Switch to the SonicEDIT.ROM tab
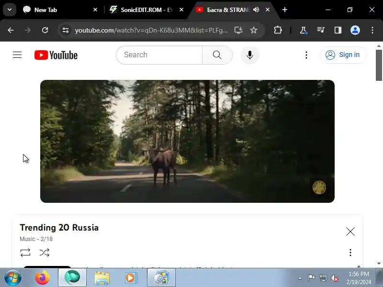Screen dimensions: 383x287 point(146,10)
